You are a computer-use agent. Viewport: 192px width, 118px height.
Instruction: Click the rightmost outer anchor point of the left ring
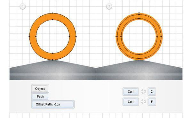[x=76, y=37]
